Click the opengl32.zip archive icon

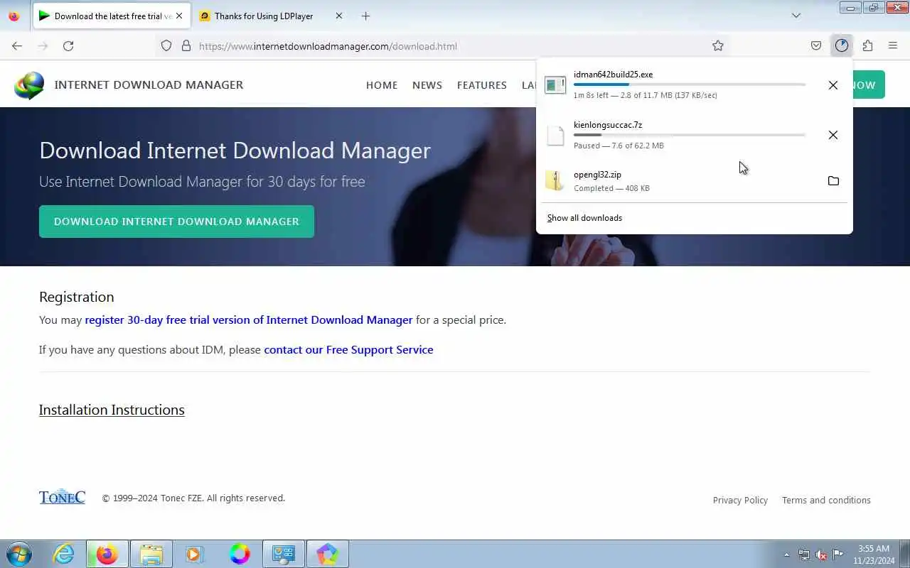(555, 181)
